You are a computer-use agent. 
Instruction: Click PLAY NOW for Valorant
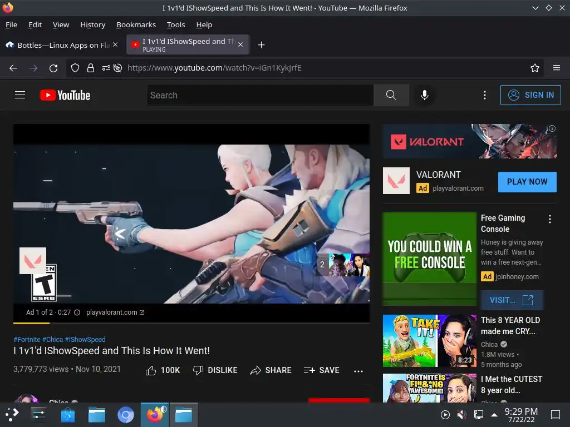pos(527,182)
